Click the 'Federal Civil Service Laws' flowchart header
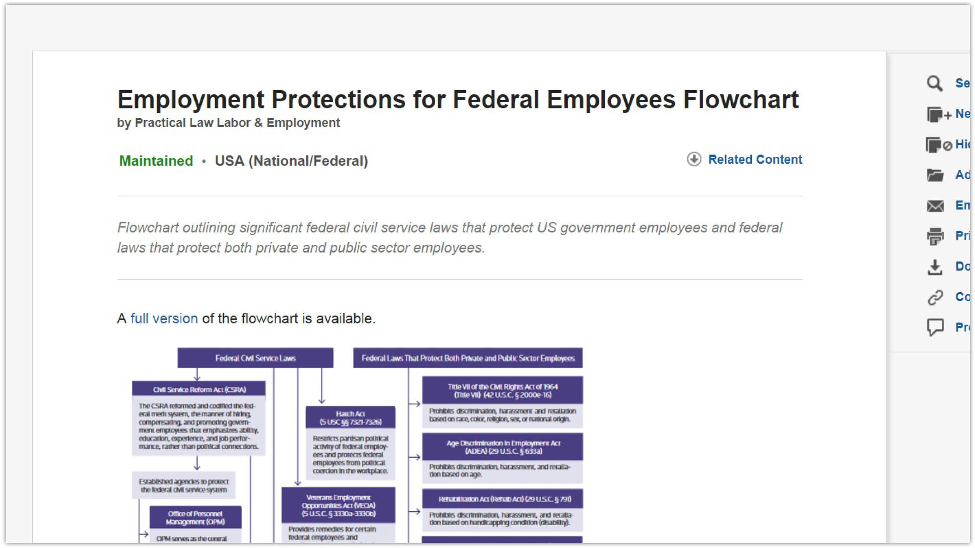Viewport: 975px width, 548px height. point(255,358)
